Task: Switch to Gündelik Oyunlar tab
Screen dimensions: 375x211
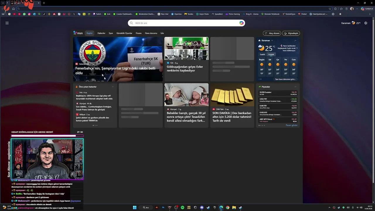Action: click(x=124, y=33)
